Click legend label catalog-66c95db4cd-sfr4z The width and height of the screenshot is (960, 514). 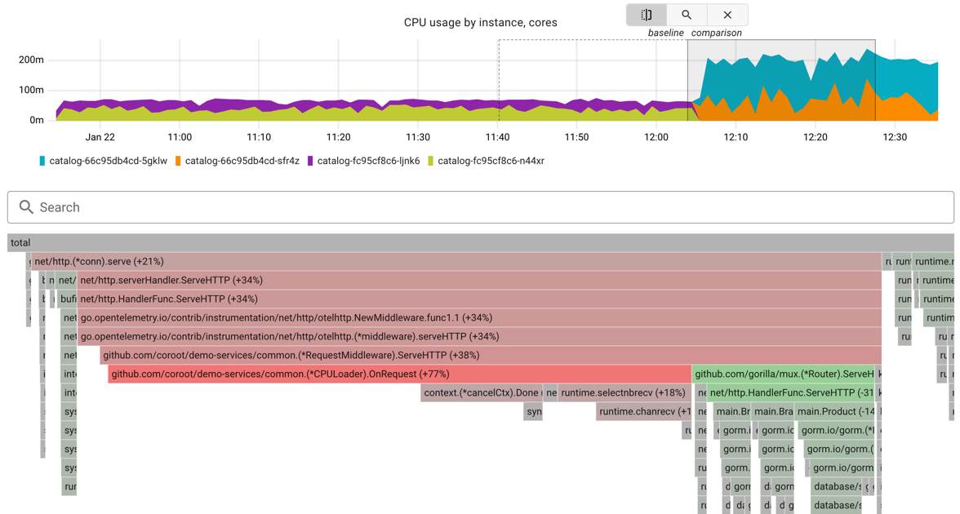pos(242,161)
